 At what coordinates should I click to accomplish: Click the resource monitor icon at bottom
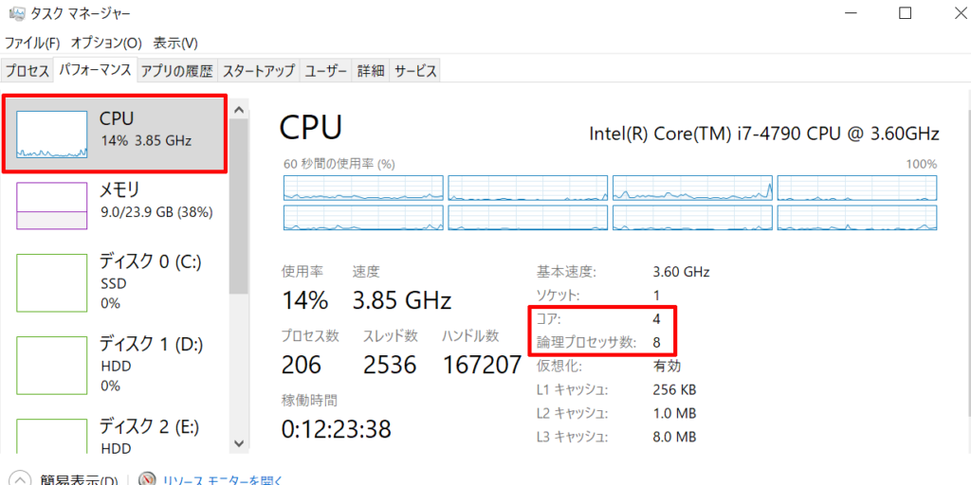point(147,479)
